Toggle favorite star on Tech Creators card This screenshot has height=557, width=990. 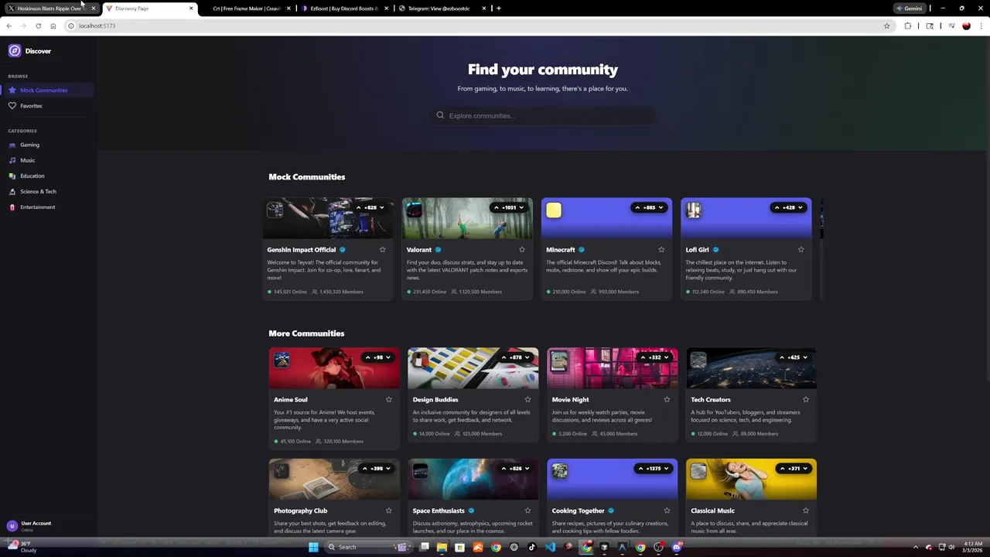806,400
